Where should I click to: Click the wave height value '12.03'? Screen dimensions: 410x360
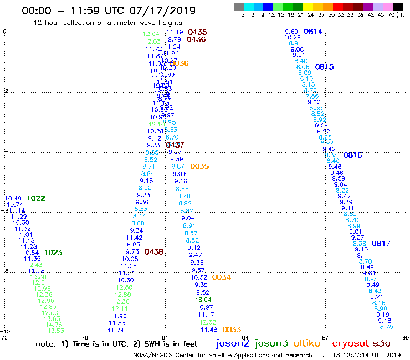pyautogui.click(x=152, y=42)
